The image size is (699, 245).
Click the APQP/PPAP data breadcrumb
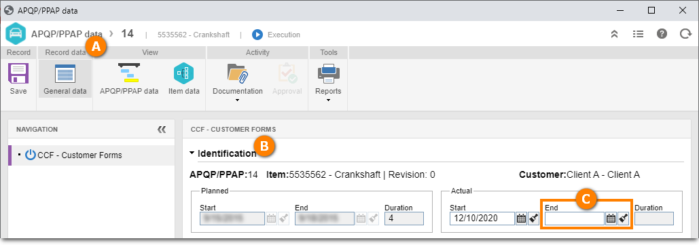(67, 34)
